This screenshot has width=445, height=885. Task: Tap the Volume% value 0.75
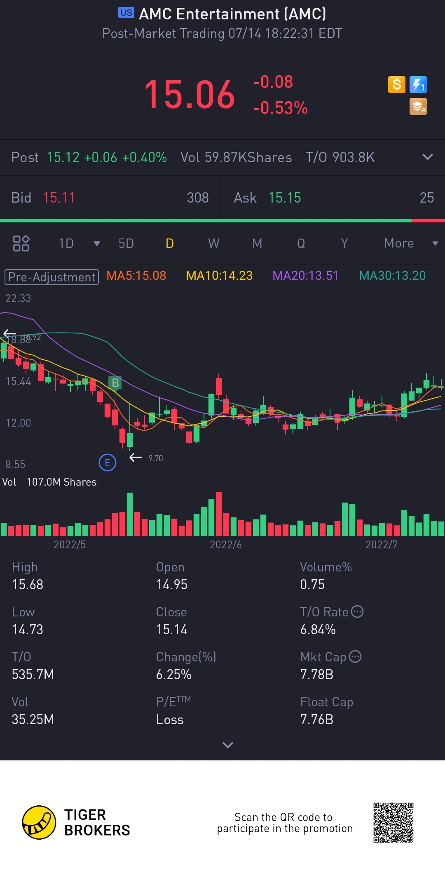tap(312, 585)
